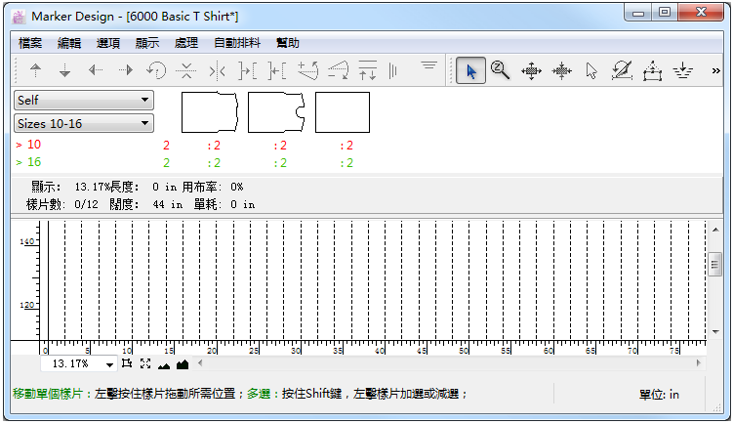The width and height of the screenshot is (733, 424).
Task: Click the rotate piece icon
Action: pyautogui.click(x=155, y=70)
